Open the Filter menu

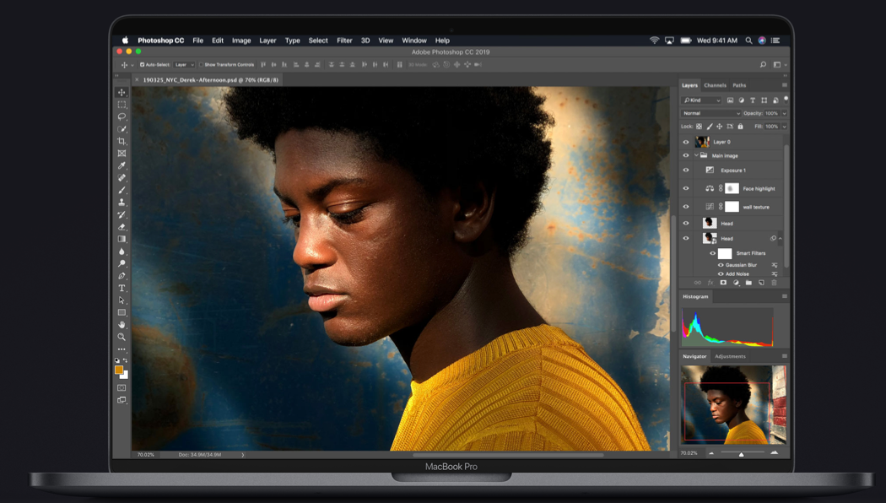coord(344,41)
